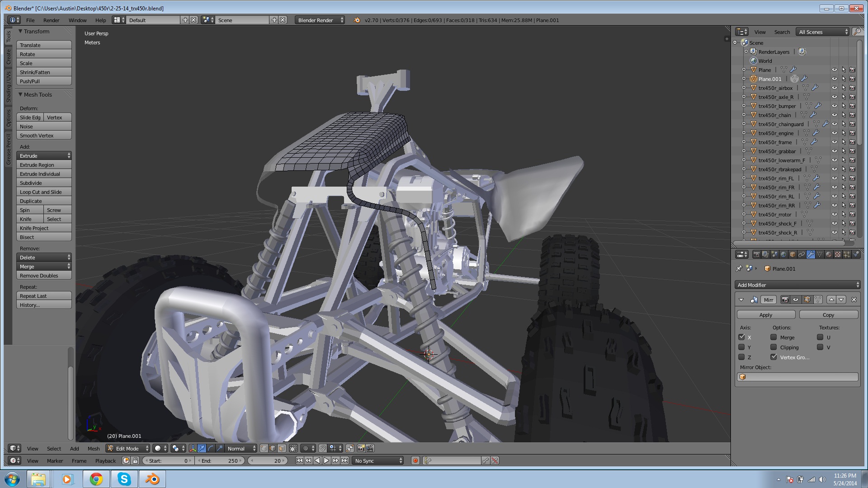Click the mirror modifier Apply button

coord(766,314)
